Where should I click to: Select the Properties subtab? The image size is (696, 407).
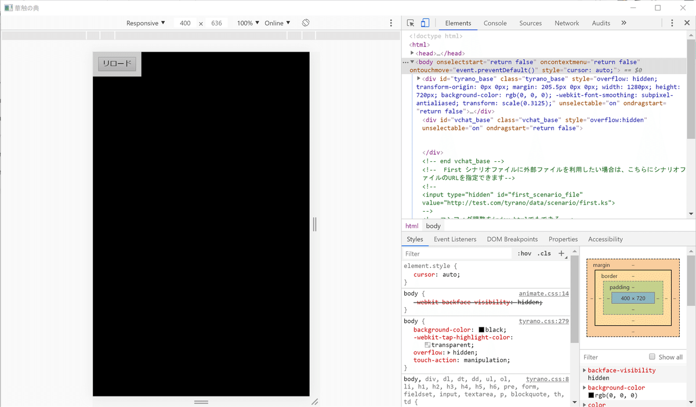[x=563, y=239]
